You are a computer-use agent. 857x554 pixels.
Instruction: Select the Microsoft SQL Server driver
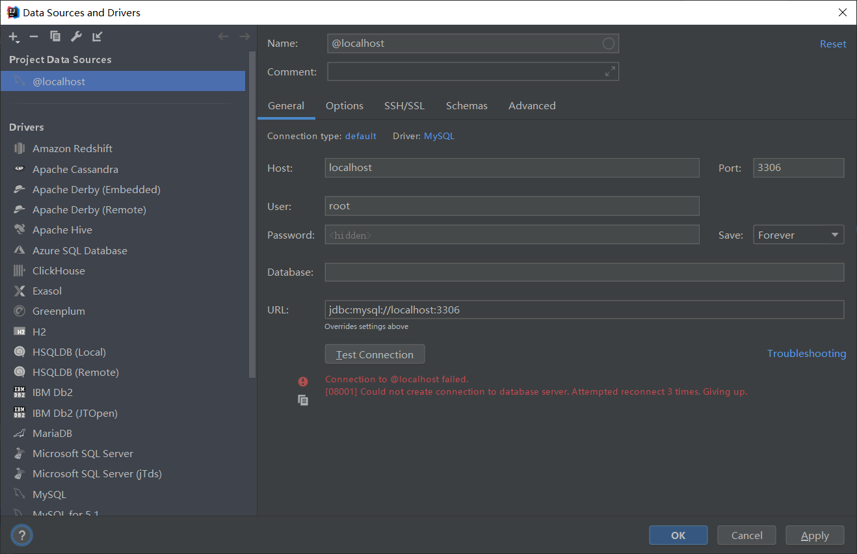point(123,453)
